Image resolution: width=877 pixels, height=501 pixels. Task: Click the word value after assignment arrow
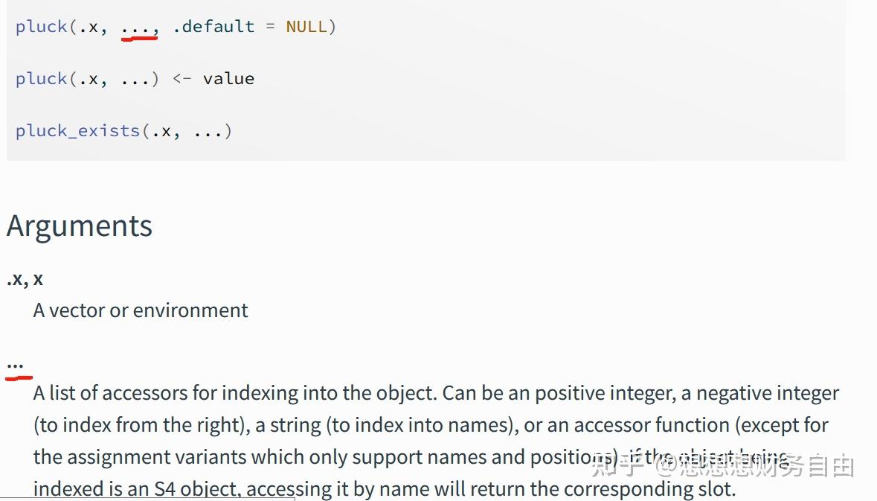228,79
